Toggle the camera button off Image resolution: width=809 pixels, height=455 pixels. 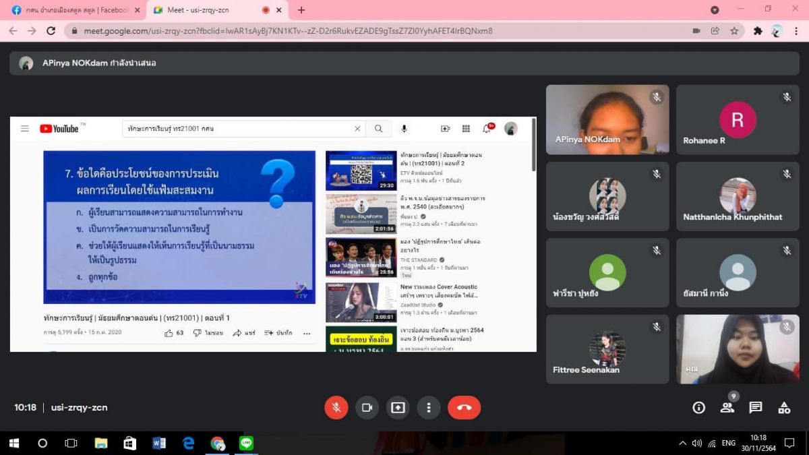point(367,407)
